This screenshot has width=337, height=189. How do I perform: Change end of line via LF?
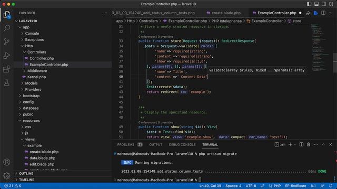262,186
